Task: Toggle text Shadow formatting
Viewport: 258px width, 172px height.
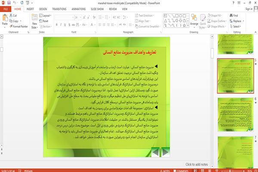Action: [x=69, y=25]
